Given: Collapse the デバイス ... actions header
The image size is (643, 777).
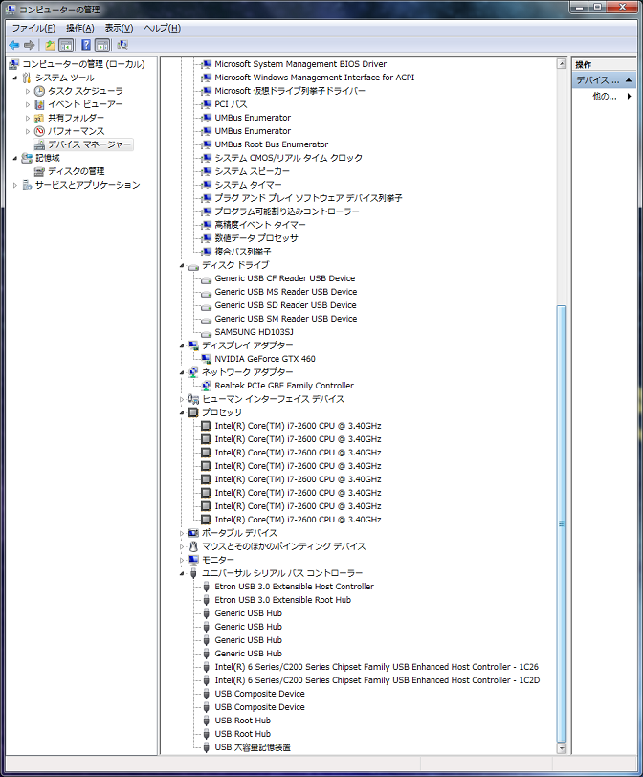Looking at the screenshot, I should tap(629, 80).
